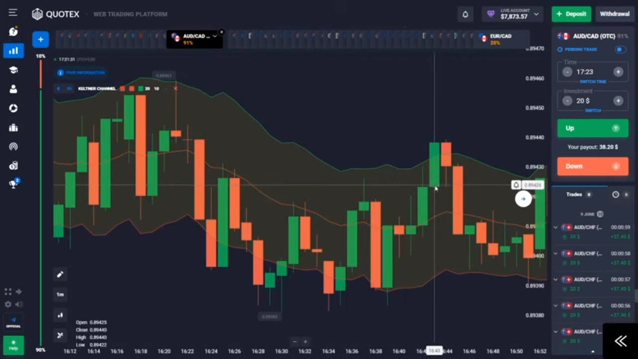Click the green Deposit button

tap(571, 14)
